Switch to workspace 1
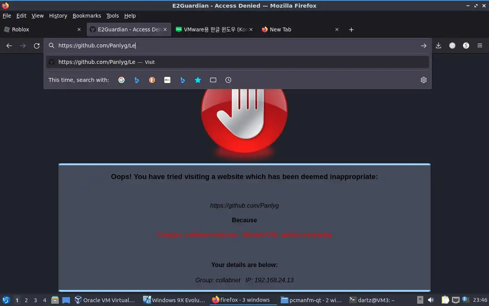This screenshot has width=489, height=306. click(17, 300)
